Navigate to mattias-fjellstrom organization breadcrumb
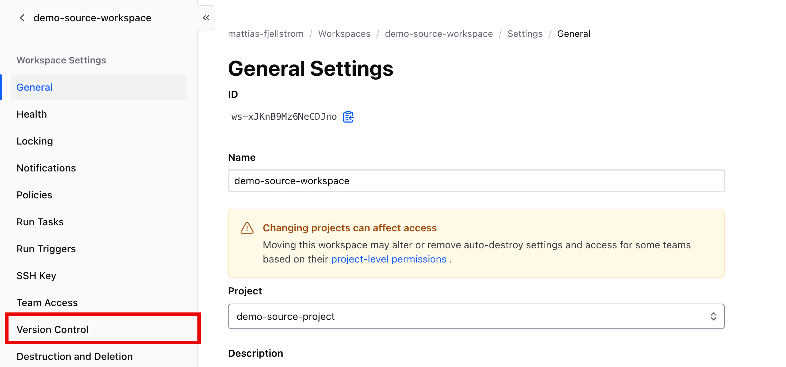The height and width of the screenshot is (367, 786). (266, 34)
